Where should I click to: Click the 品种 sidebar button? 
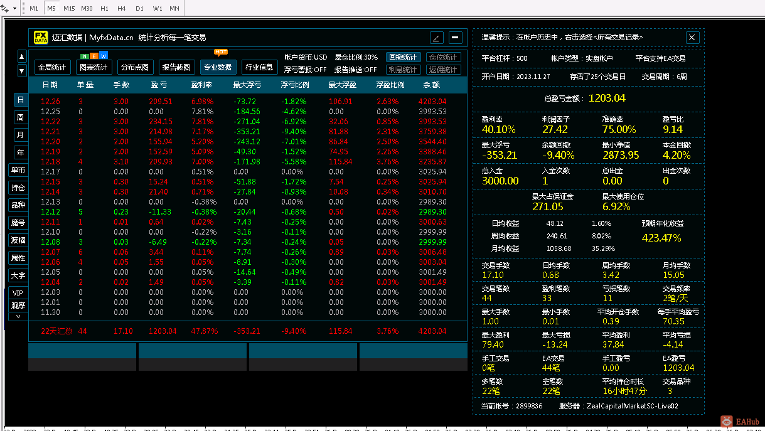coord(18,205)
